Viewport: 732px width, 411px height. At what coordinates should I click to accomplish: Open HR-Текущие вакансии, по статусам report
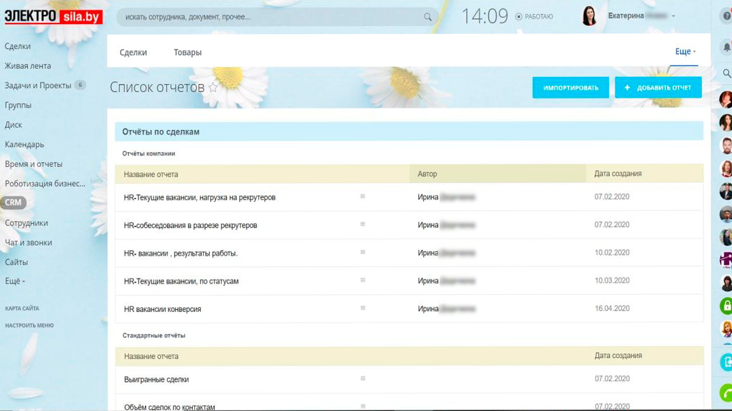click(x=181, y=281)
